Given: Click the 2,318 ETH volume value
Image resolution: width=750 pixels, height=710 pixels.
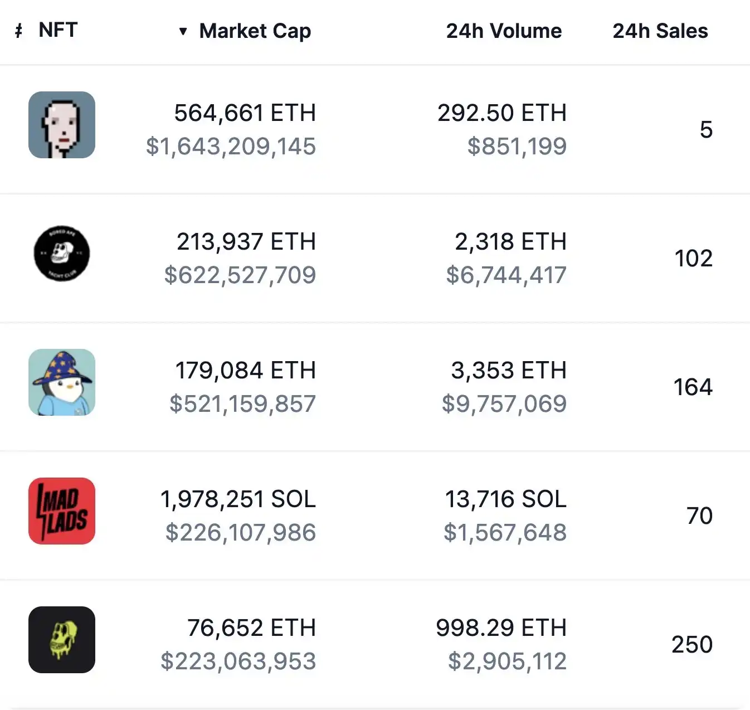Looking at the screenshot, I should click(x=510, y=242).
